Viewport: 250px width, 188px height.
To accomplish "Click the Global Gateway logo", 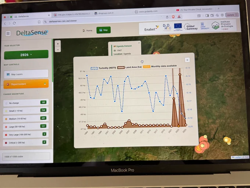I will 191,27.
